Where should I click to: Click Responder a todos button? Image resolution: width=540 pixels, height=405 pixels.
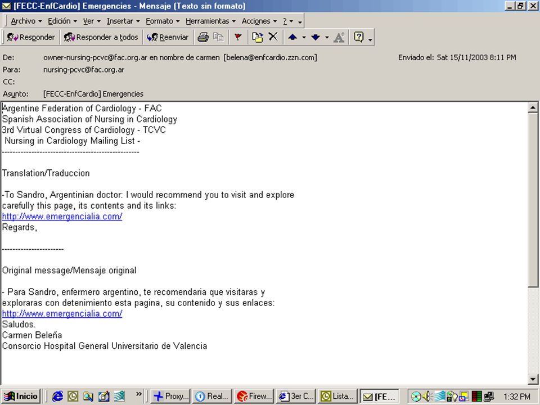click(x=101, y=37)
